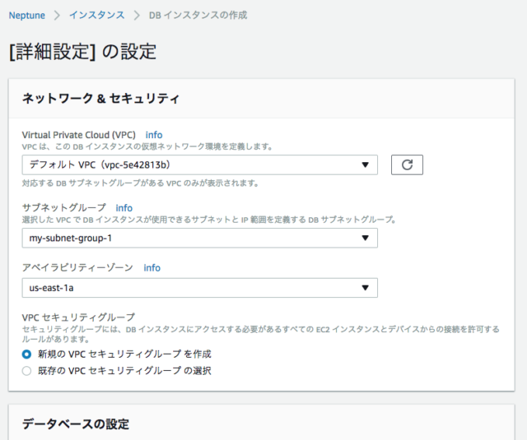Image resolution: width=527 pixels, height=440 pixels.
Task: Click the breadcrumb chevron after インスタンス
Action: coord(136,15)
